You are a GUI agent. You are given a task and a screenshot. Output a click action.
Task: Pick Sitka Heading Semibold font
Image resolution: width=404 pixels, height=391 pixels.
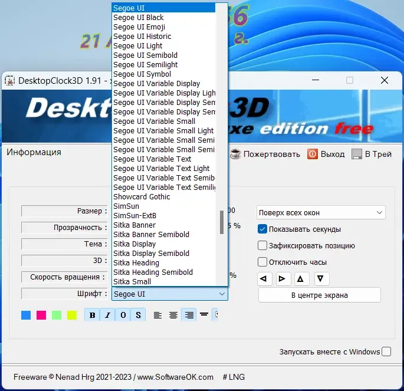click(x=163, y=272)
